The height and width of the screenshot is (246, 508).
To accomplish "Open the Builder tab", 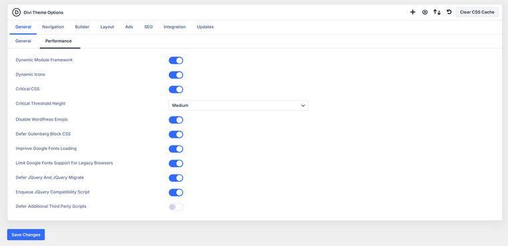I will (x=82, y=27).
